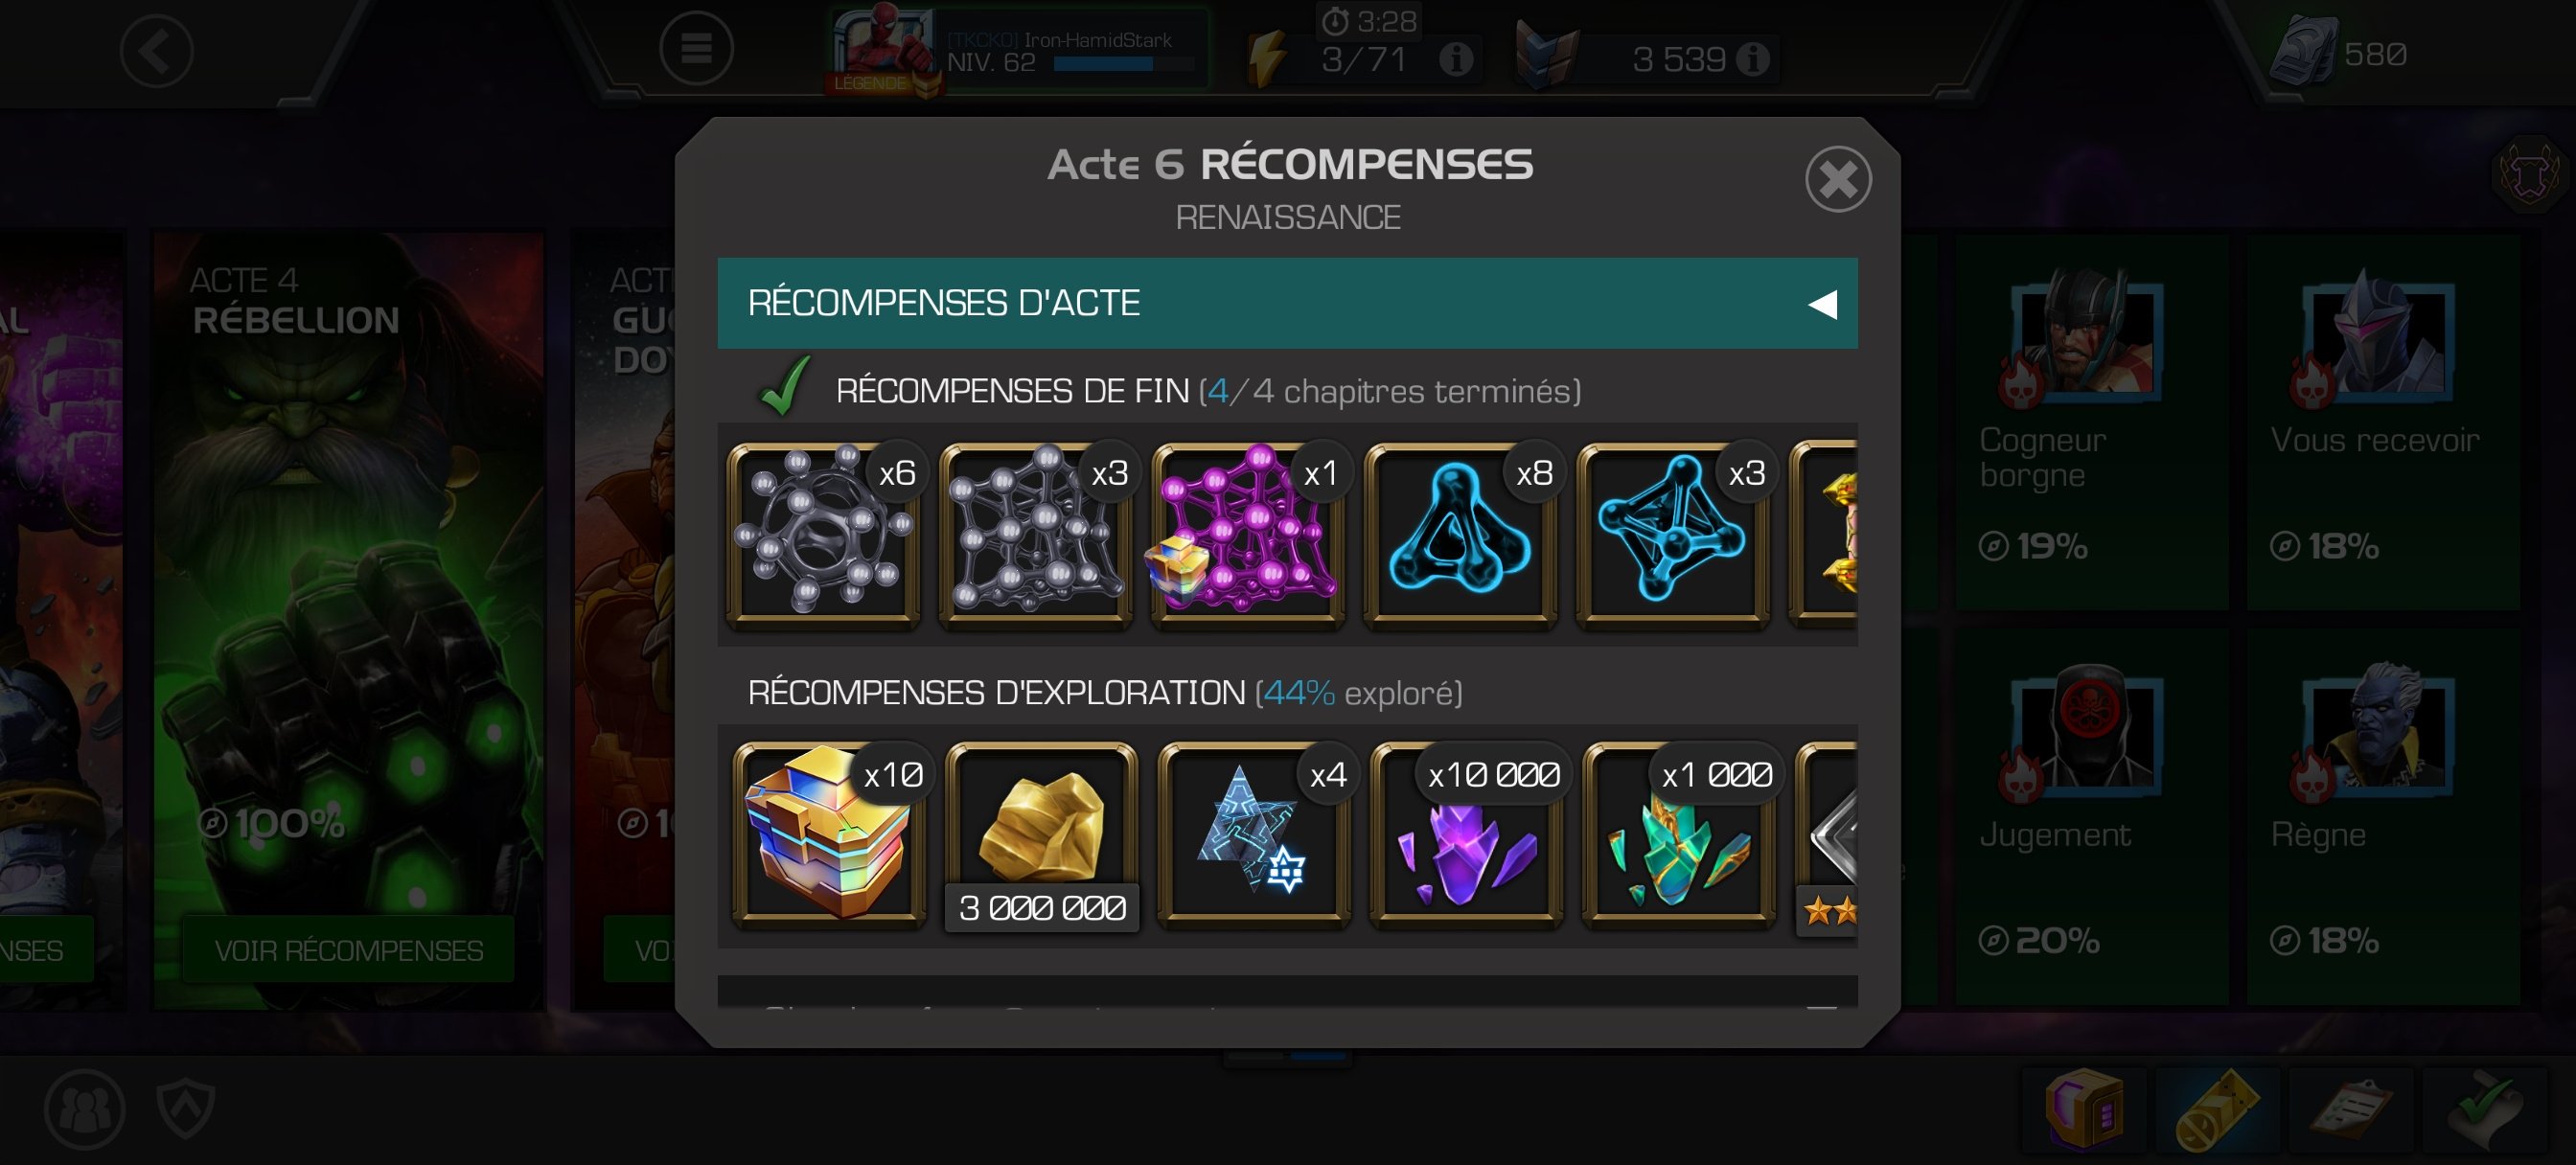
Task: Close the Acte 6 Récompenses dialog
Action: pyautogui.click(x=1837, y=180)
